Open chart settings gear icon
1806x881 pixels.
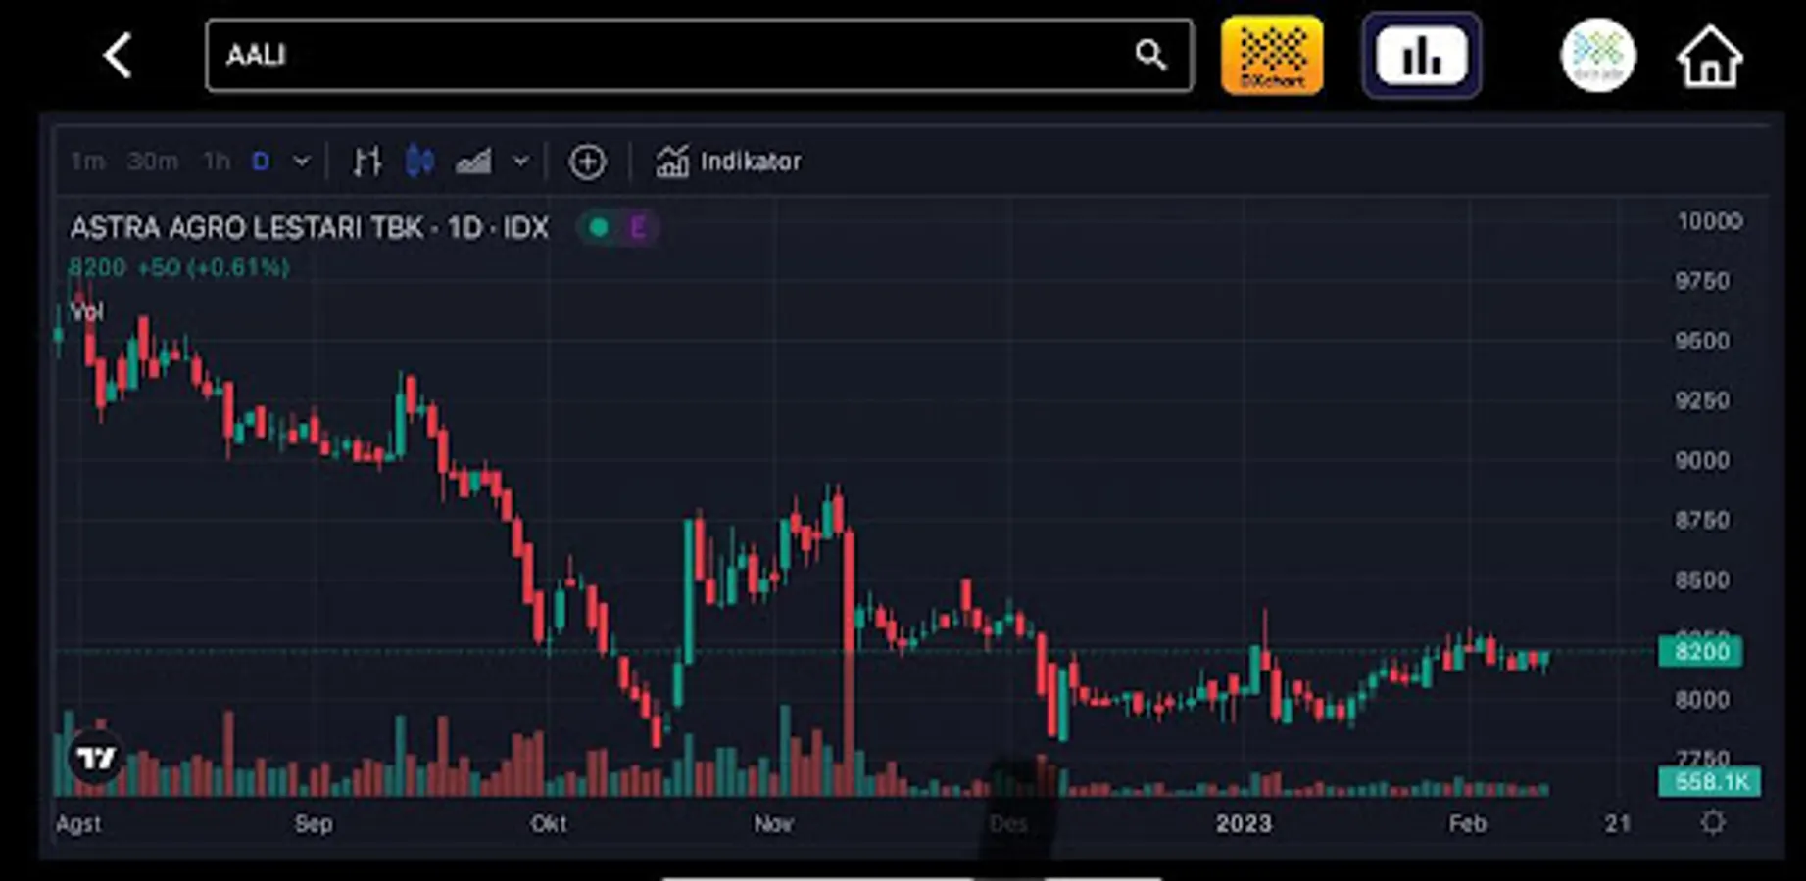pos(1713,822)
